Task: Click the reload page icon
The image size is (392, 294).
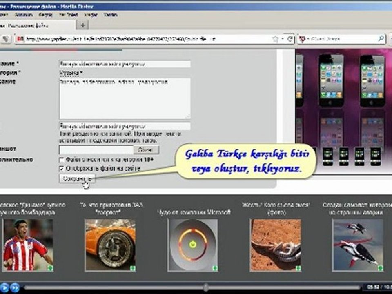Action: (290, 39)
